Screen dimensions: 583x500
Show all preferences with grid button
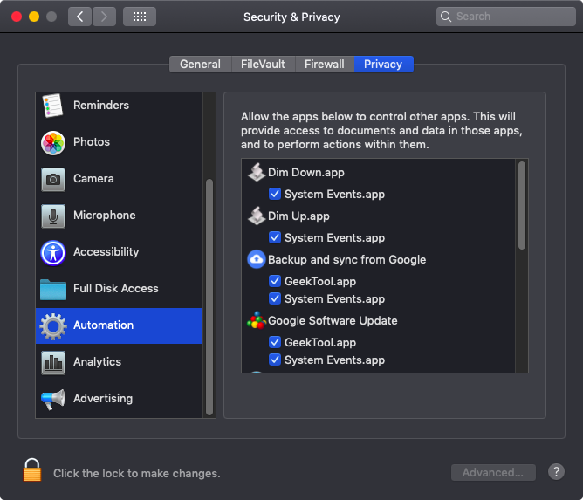tap(140, 17)
